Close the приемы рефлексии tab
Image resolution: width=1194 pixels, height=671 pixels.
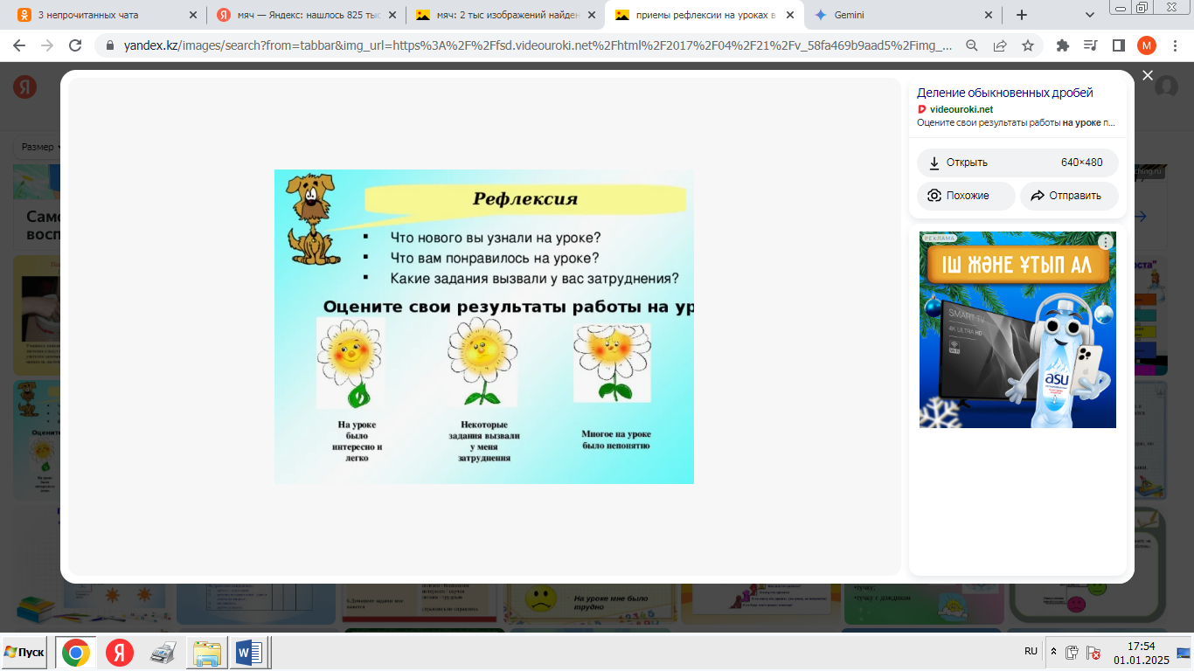tap(790, 15)
